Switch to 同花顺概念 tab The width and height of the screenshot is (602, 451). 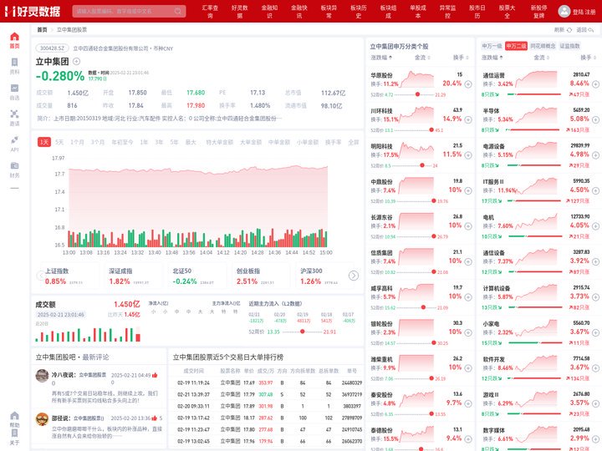(x=543, y=46)
